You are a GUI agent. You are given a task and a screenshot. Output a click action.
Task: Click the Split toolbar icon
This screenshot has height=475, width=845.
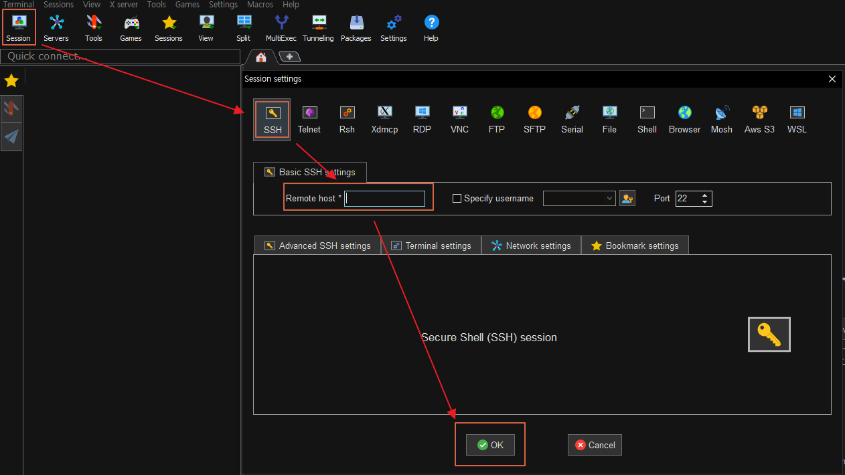(244, 28)
